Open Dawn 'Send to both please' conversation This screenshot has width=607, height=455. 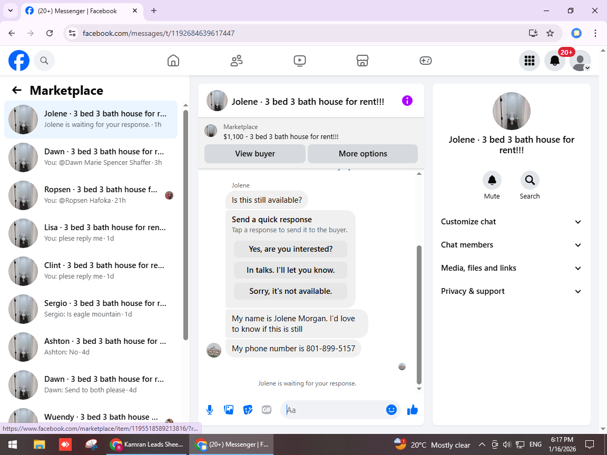[91, 384]
